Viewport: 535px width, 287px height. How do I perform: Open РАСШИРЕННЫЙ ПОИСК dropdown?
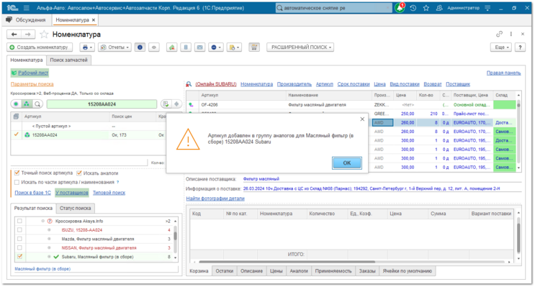(300, 47)
